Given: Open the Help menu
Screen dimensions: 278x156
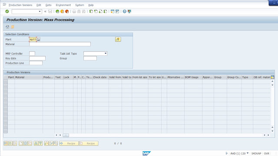Looking at the screenshot, I should point(91,5).
